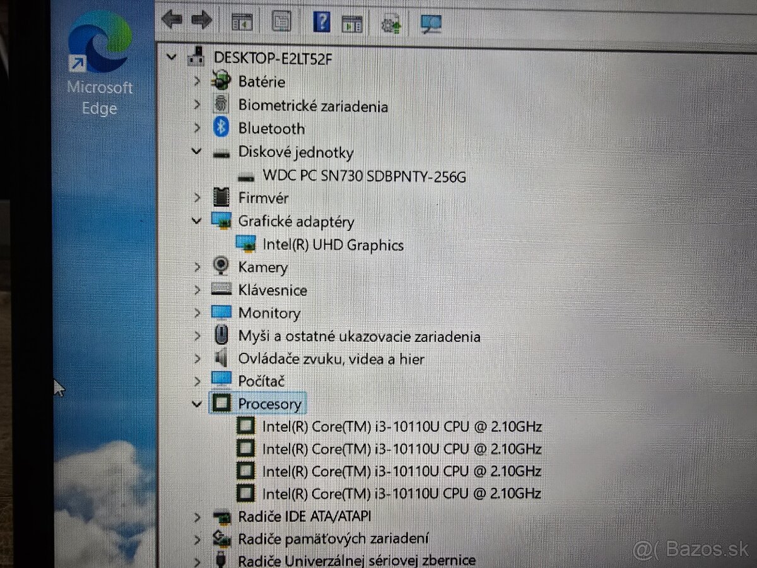Select the Firmvér tree label
The height and width of the screenshot is (568, 757).
(263, 198)
